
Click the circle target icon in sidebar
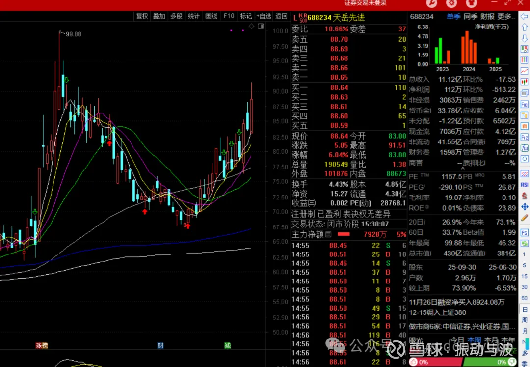coord(525,159)
